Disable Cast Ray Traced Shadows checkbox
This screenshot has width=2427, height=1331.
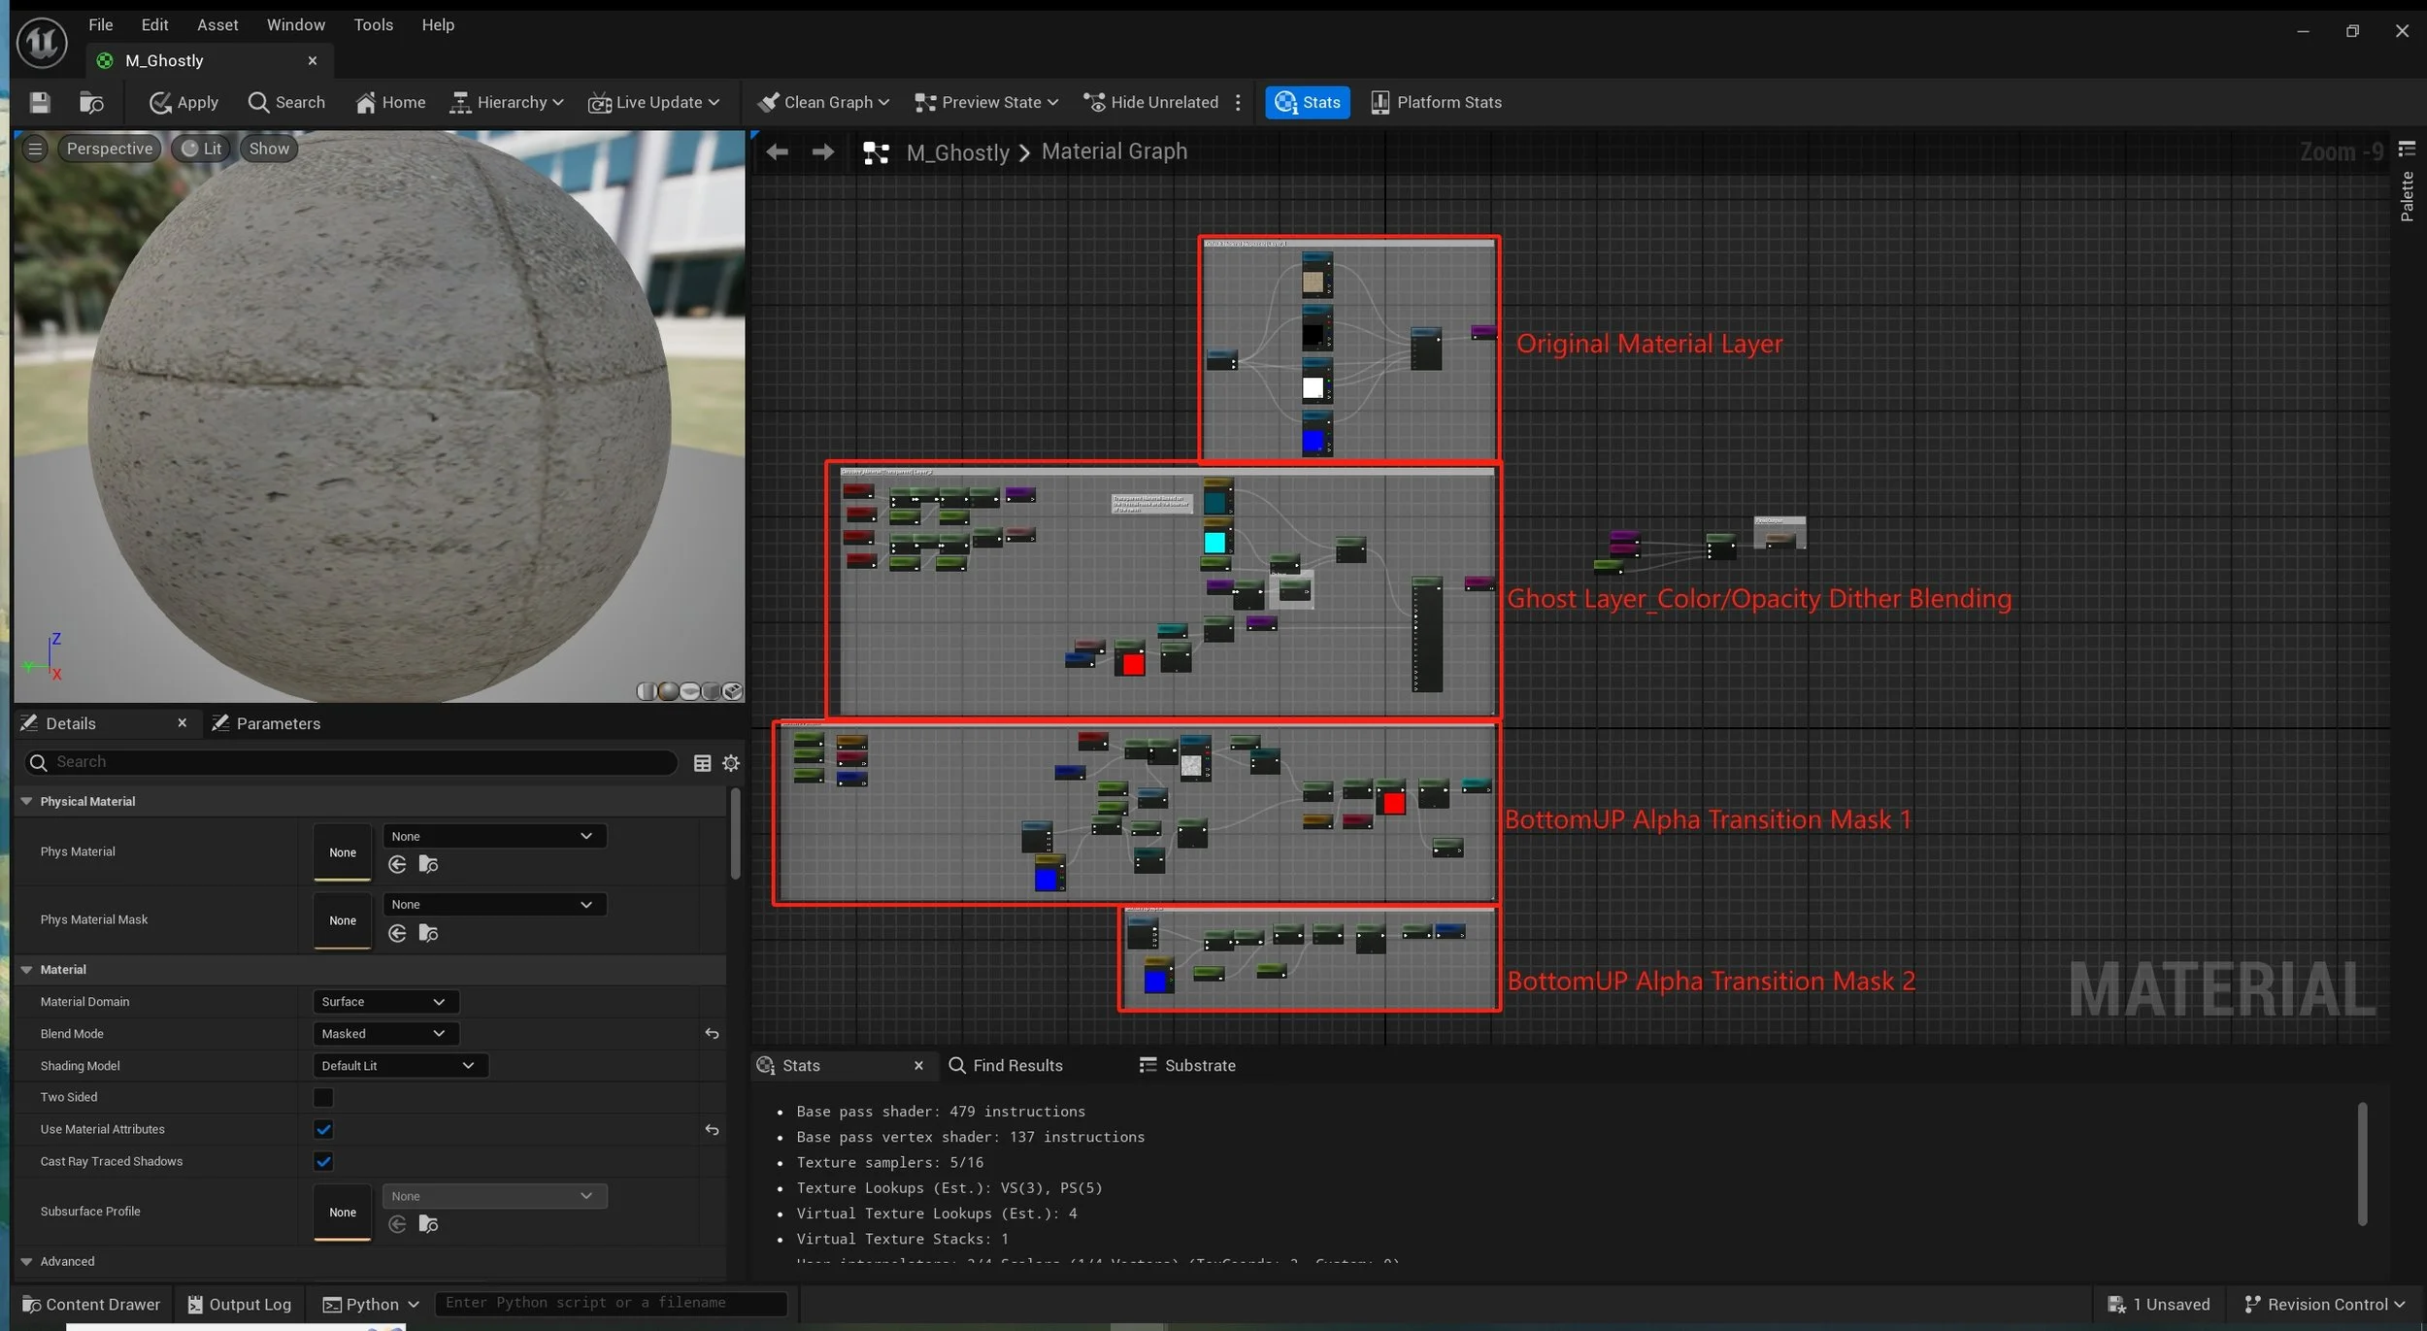click(323, 1161)
